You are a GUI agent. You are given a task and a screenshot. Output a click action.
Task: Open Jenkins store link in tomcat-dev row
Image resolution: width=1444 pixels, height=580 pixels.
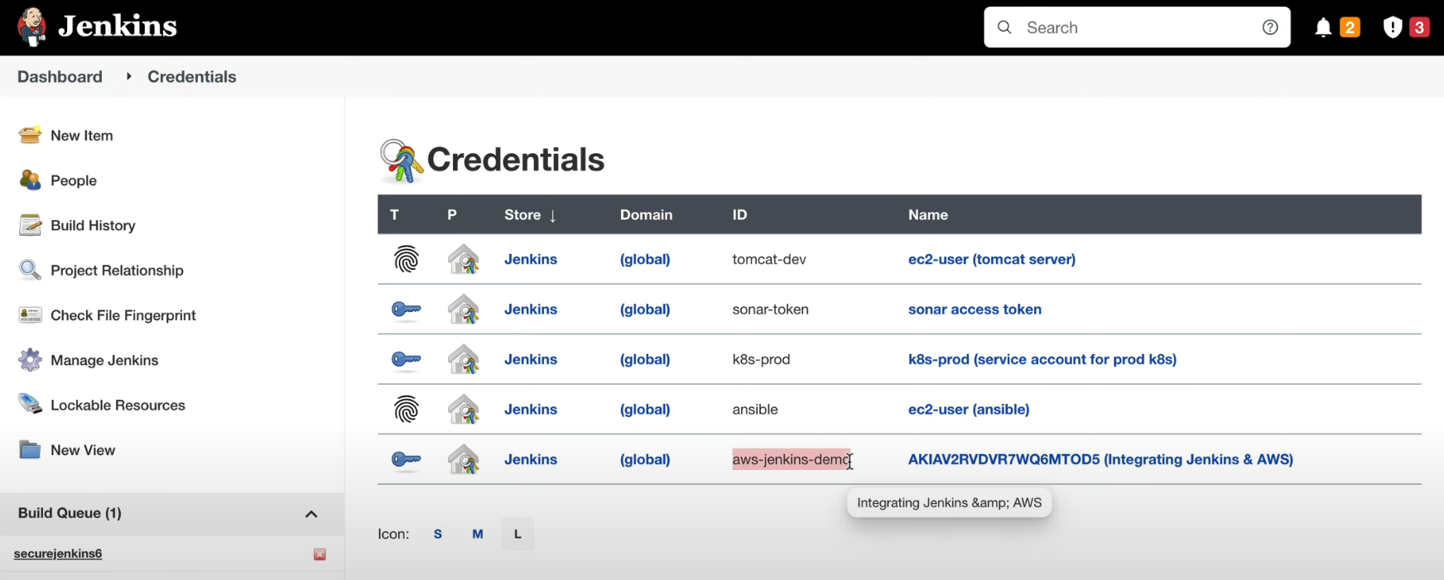(531, 259)
